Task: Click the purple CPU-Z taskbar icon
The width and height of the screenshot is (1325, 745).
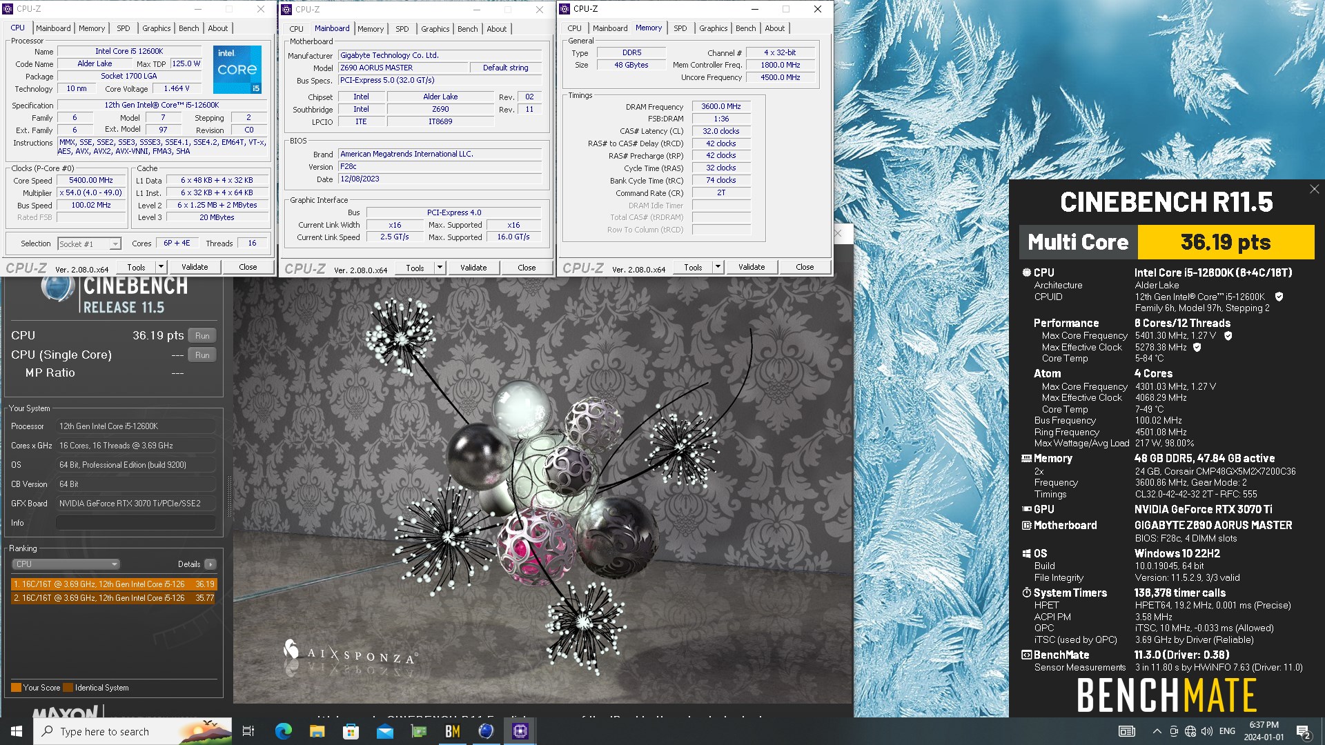Action: click(520, 731)
